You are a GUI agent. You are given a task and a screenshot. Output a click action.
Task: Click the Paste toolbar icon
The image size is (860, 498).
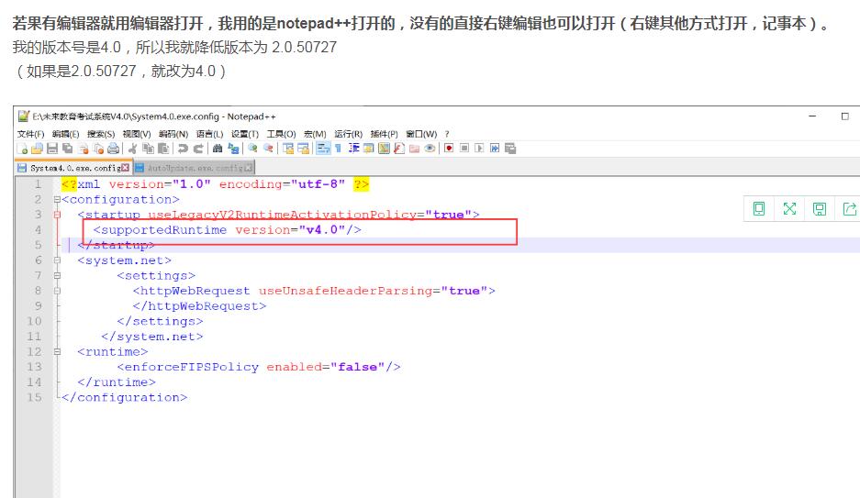(163, 149)
